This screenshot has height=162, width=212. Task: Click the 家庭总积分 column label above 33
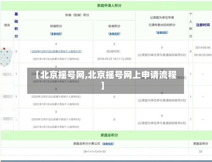pyautogui.click(x=201, y=144)
